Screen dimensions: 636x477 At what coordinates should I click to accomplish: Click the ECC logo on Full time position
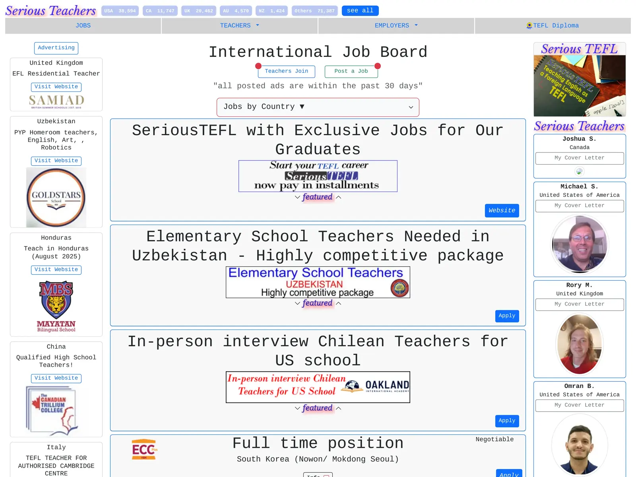point(144,450)
